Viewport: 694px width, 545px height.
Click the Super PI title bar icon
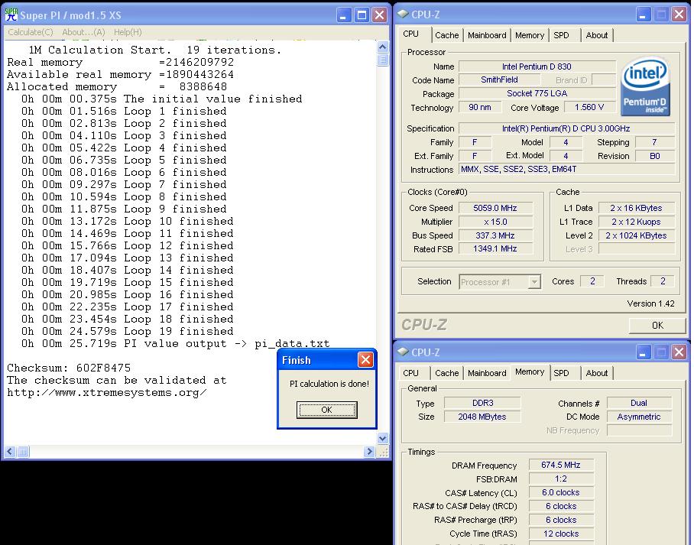point(11,15)
